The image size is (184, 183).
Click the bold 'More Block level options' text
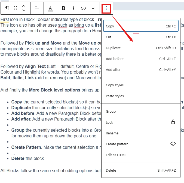point(54,90)
